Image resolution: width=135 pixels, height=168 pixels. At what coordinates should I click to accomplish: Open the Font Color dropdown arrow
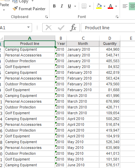[116, 6]
